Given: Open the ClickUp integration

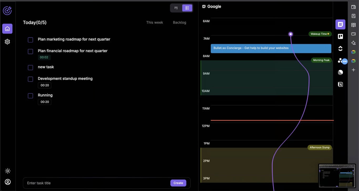Looking at the screenshot, I should click(340, 48).
